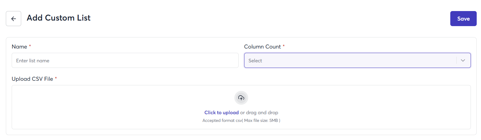Click the red asterisk beside Name
Viewport: 481px width, 140px height.
point(30,46)
